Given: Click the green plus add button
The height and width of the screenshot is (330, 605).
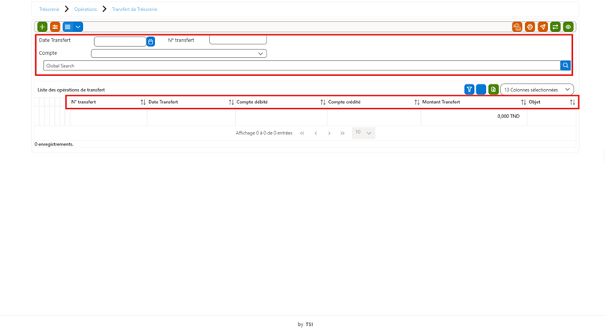Looking at the screenshot, I should click(x=42, y=27).
